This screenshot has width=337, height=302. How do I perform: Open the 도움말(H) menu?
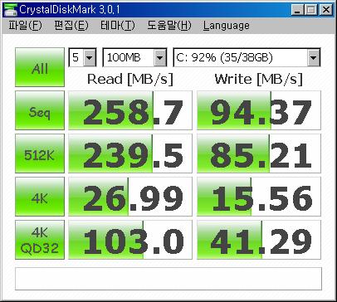click(169, 26)
